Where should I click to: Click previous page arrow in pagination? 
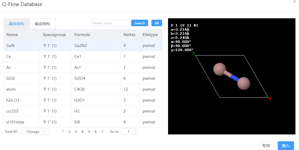56,131
